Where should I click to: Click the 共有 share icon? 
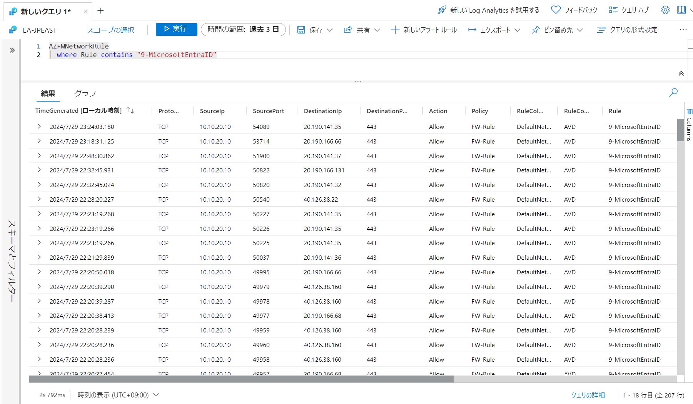(348, 30)
